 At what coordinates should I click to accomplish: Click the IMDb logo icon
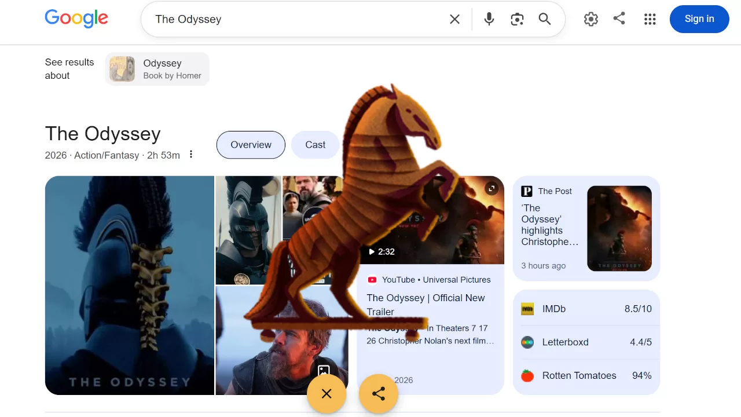click(527, 309)
